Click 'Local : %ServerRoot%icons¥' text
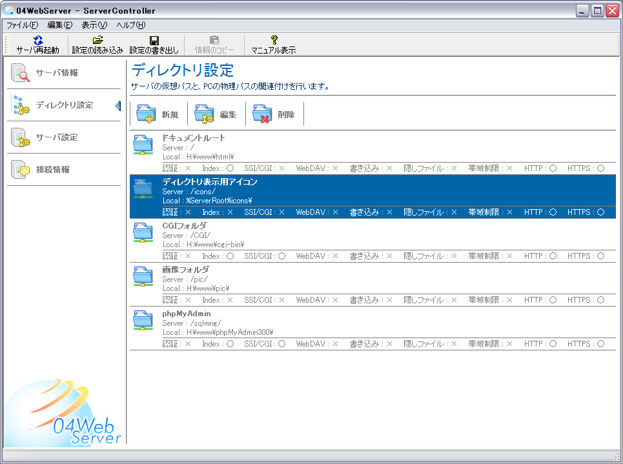This screenshot has width=623, height=464. tap(207, 201)
